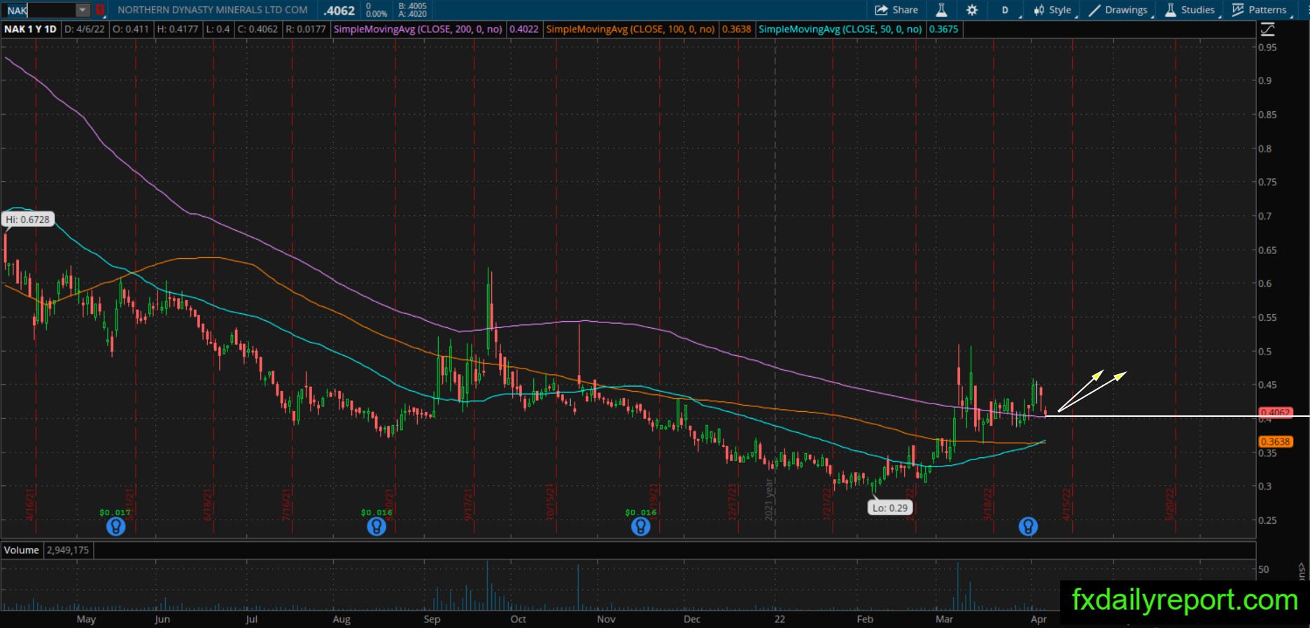The image size is (1310, 628).
Task: Click the NAK 1 Y 1D chart label
Action: pyautogui.click(x=30, y=29)
